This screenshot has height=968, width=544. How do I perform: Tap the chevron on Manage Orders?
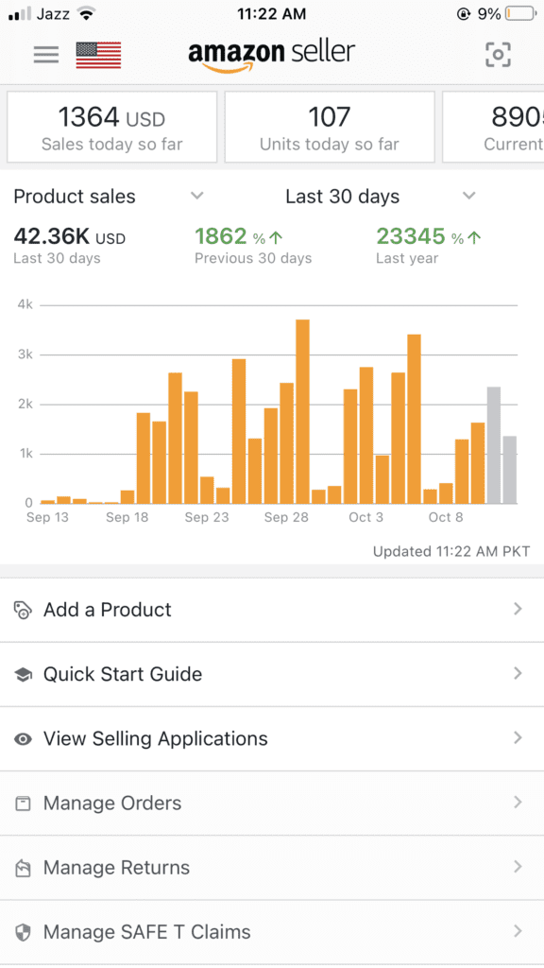[518, 803]
